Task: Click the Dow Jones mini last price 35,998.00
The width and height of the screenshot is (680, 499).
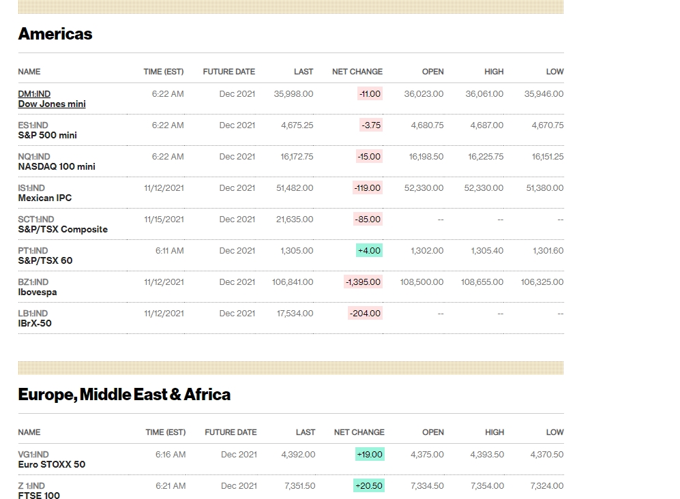Action: (293, 94)
